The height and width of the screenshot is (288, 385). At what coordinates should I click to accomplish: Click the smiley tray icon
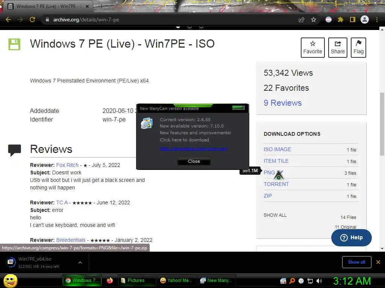tap(301, 281)
